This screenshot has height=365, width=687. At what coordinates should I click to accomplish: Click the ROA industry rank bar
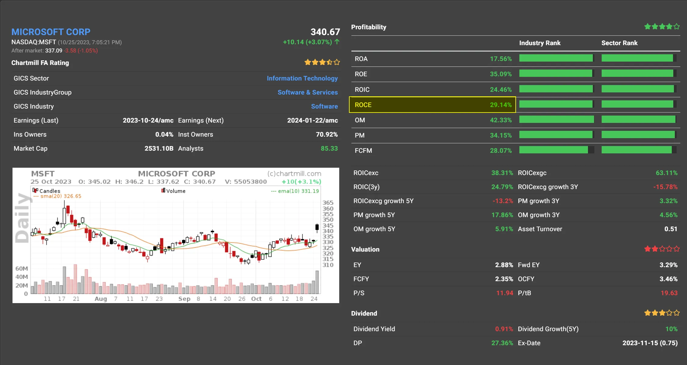(x=556, y=58)
